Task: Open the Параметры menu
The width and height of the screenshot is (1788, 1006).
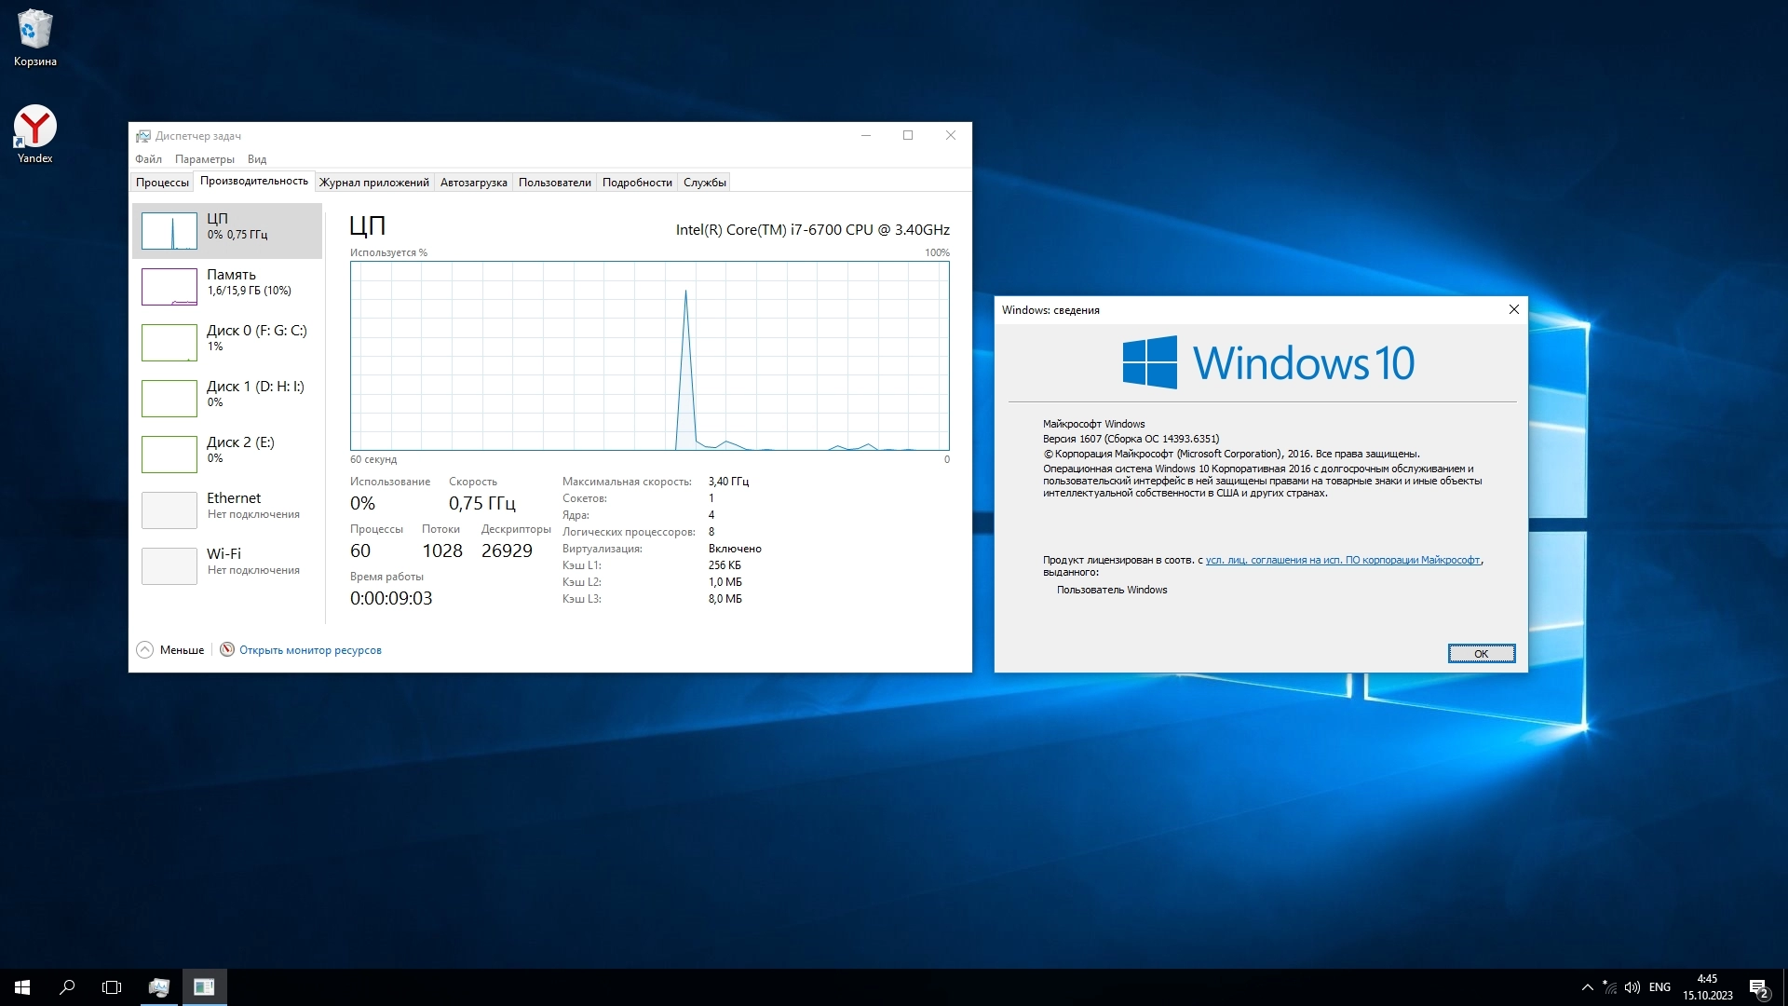Action: (x=205, y=159)
